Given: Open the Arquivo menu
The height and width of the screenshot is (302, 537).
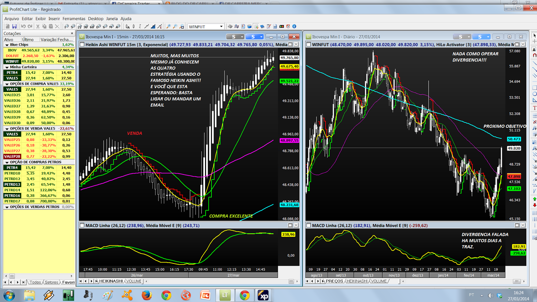Looking at the screenshot, I should point(12,19).
